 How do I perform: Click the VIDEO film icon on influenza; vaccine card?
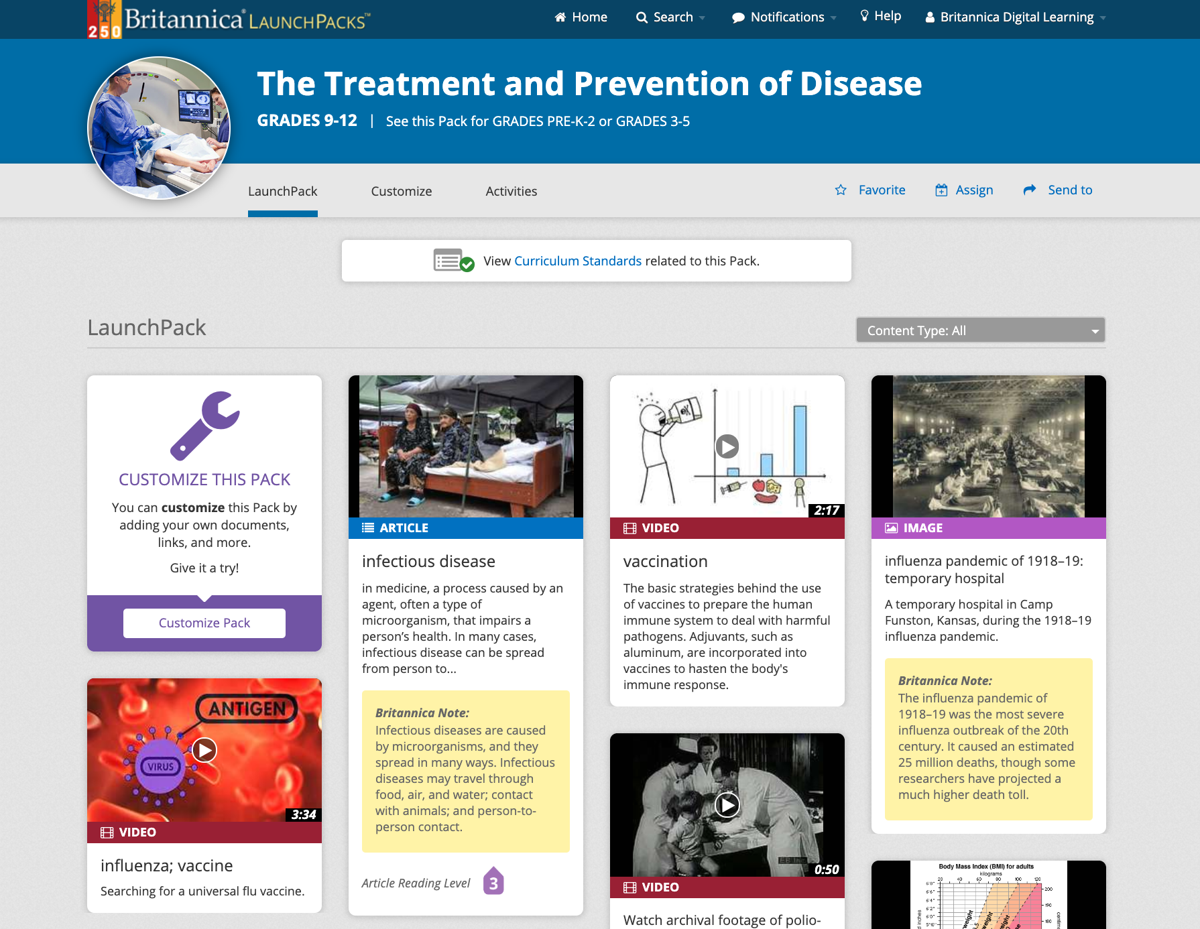pyautogui.click(x=107, y=832)
